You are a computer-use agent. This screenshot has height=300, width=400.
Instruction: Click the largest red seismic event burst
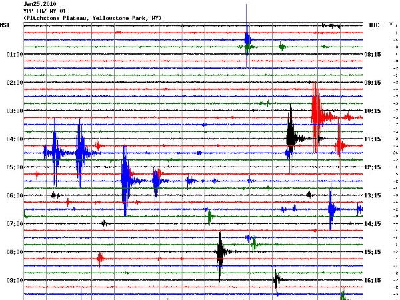(316, 109)
